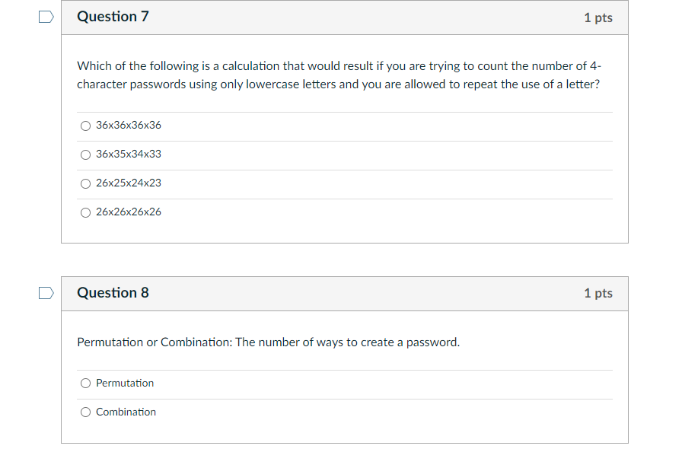The image size is (698, 468).
Task: Choose the 26x25x24x23 answer
Action: 85,183
